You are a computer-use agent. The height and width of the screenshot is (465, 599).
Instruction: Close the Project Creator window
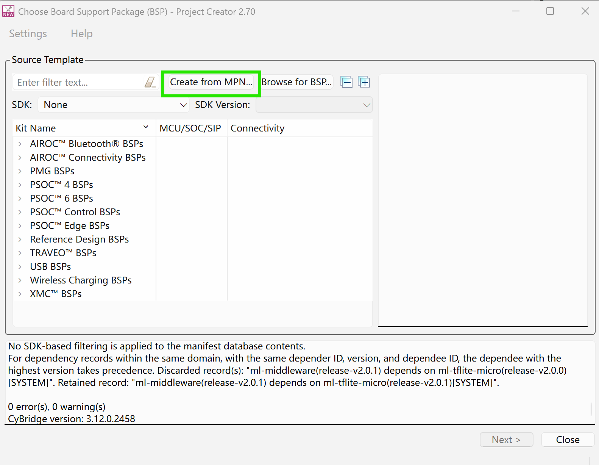[x=585, y=11]
